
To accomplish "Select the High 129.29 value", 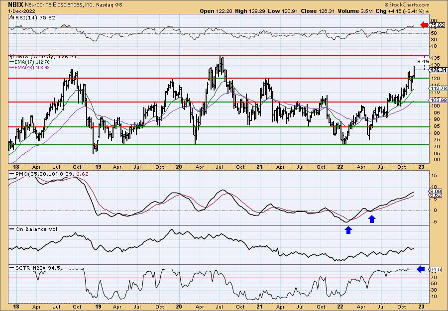I will (x=250, y=11).
